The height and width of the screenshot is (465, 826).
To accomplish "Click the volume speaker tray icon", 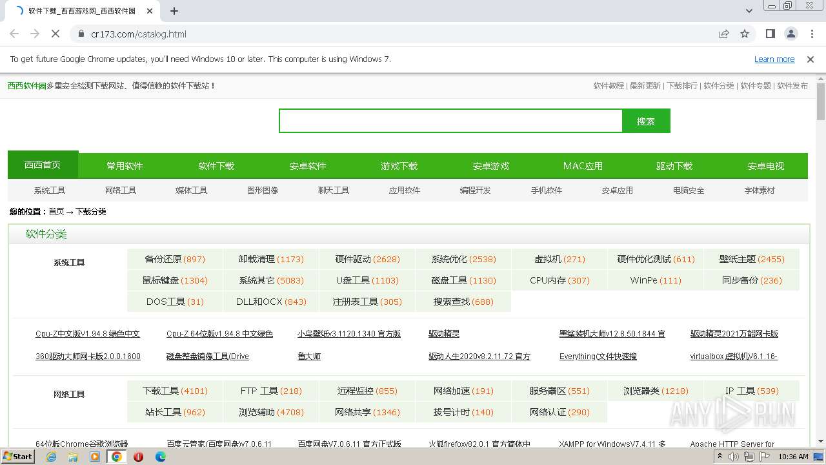I will (734, 457).
